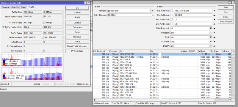Viewport: 238px width, 107px height.
Task: Open the Torch table column selector
Action: (x=233, y=51)
